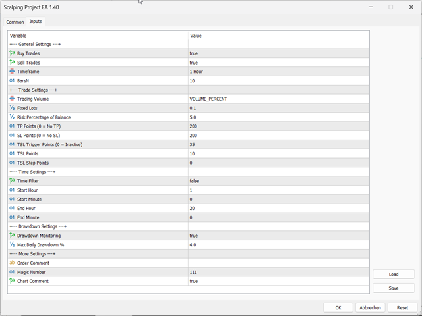The width and height of the screenshot is (422, 316).
Task: Select the Time Settings section row
Action: pos(189,172)
